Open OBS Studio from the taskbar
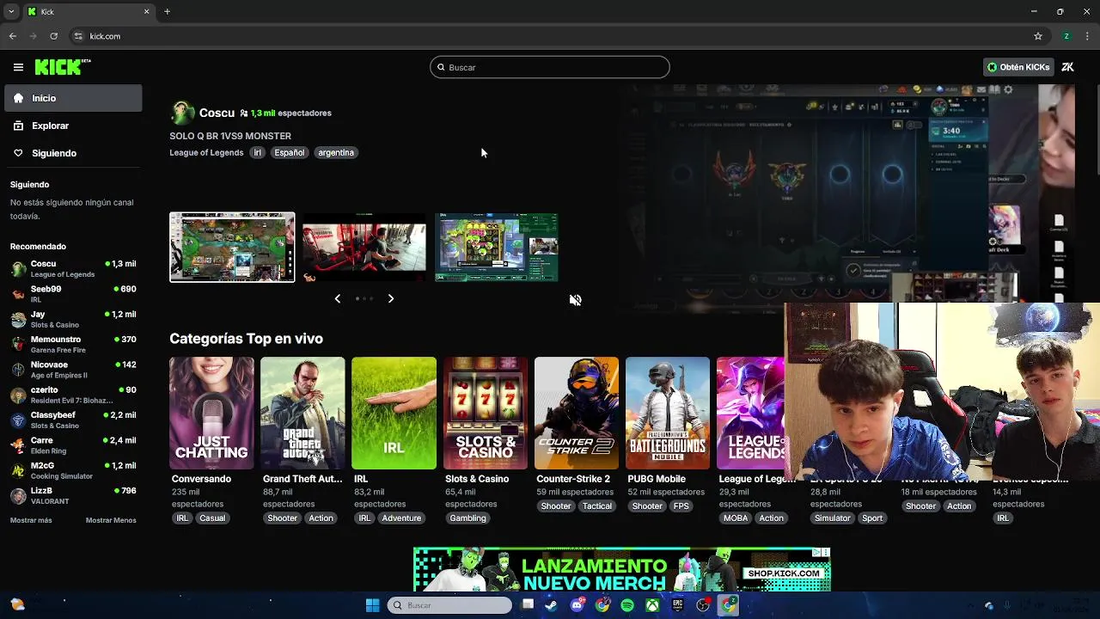 703,605
